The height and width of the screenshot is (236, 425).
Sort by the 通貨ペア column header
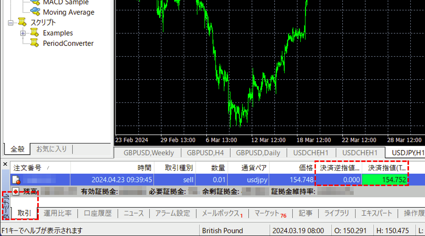pos(248,168)
